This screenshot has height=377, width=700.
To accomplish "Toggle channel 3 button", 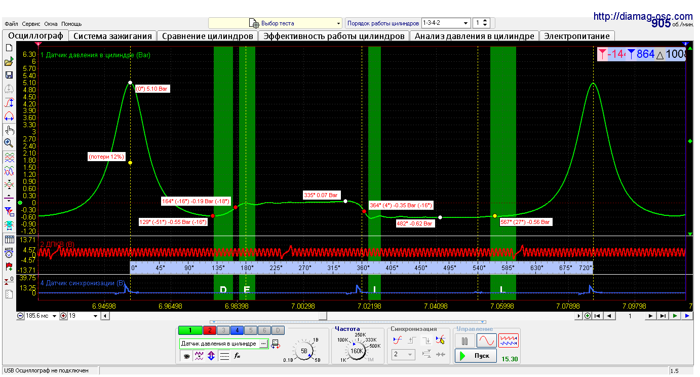I will click(x=223, y=330).
